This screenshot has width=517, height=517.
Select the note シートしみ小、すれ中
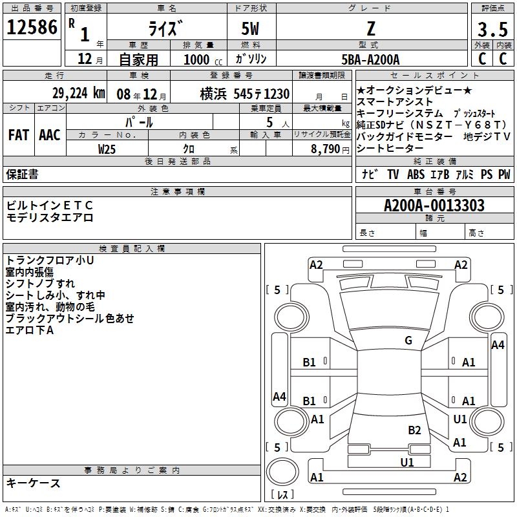(55, 295)
